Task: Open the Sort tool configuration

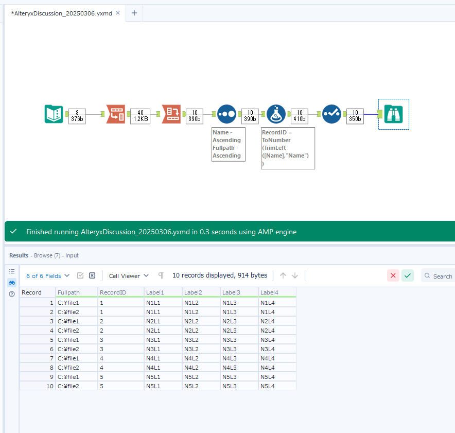Action: click(x=226, y=114)
